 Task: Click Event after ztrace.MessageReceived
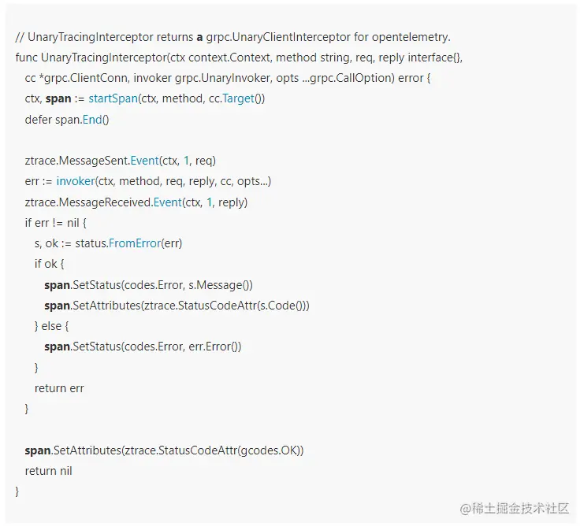click(167, 202)
